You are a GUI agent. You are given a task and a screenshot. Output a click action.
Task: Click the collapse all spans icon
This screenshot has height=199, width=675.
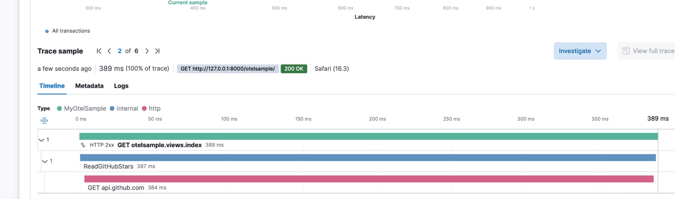point(44,120)
